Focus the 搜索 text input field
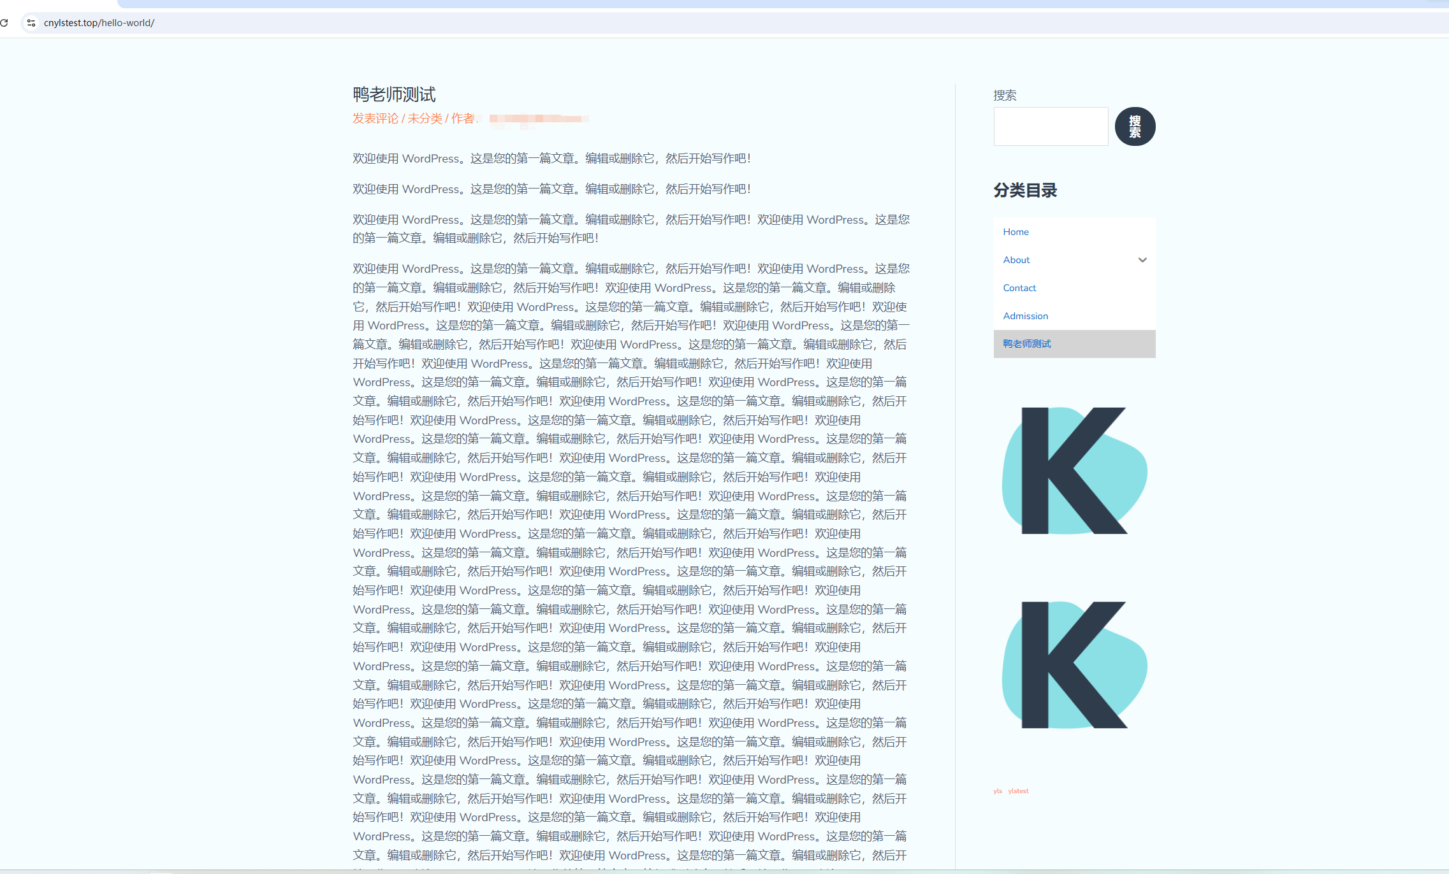Screen dimensions: 1449x874 [1051, 126]
